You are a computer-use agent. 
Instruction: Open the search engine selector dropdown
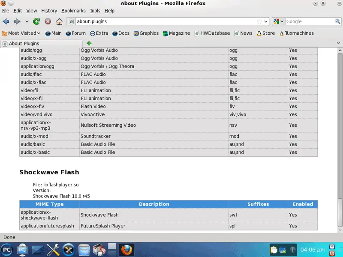278,21
